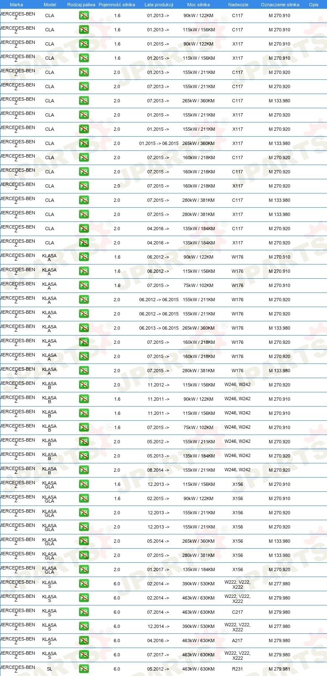Select the A217 body cell
Image resolution: width=327 pixels, height=676 pixels.
pyautogui.click(x=238, y=640)
